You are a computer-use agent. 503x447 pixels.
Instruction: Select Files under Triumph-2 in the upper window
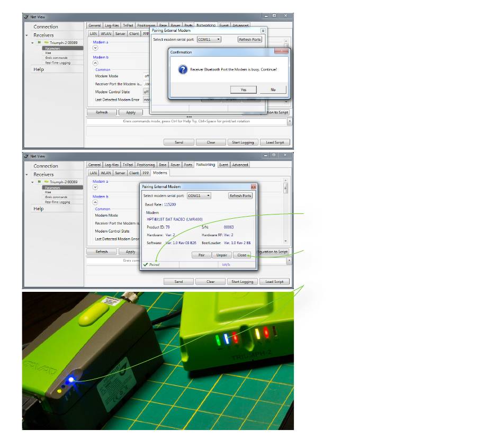tap(48, 53)
